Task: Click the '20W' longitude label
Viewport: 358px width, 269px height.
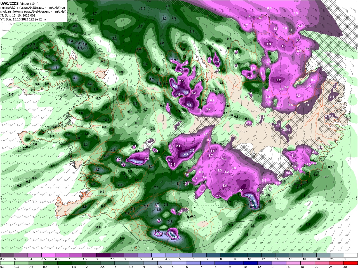Action: click(x=149, y=1)
